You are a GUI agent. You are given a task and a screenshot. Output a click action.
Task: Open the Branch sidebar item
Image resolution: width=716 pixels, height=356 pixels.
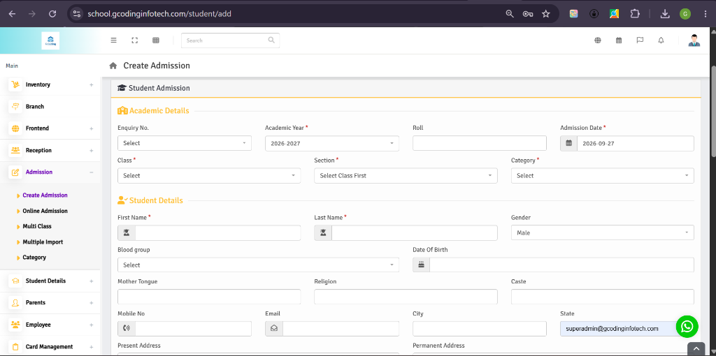point(50,106)
